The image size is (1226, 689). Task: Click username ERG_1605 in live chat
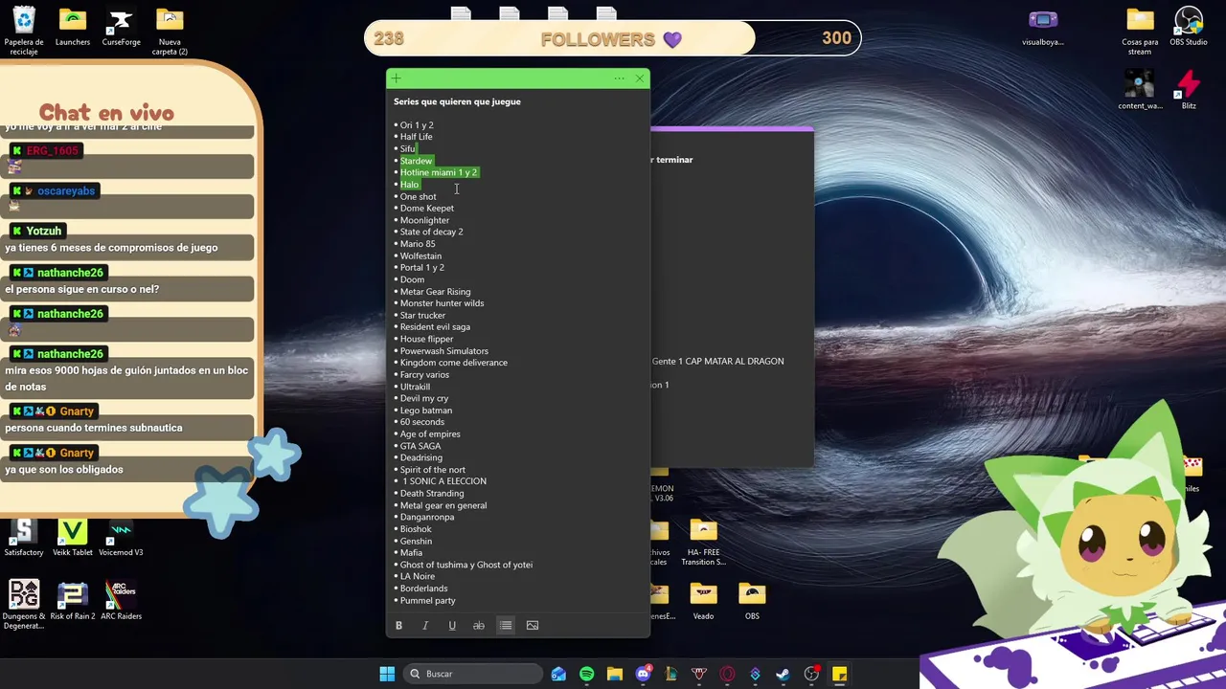click(52, 151)
